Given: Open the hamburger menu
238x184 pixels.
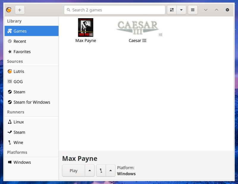Looking at the screenshot, I should [192, 9].
